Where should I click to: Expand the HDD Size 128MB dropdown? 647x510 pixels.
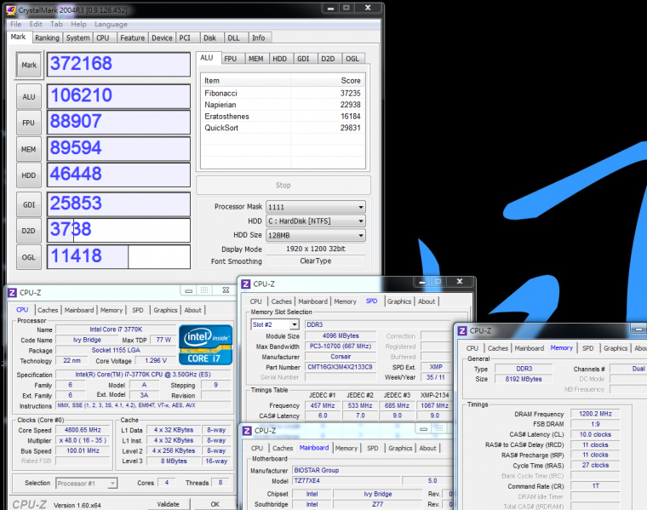tap(314, 235)
